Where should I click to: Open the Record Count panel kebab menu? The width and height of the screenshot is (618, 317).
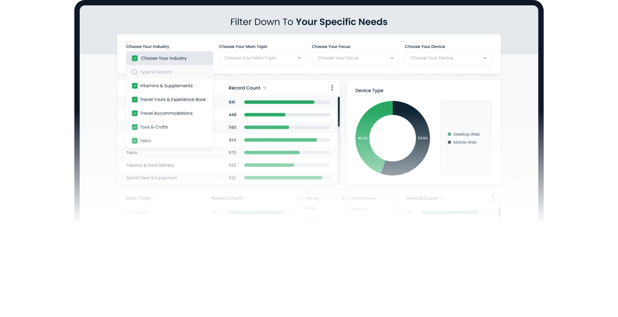(332, 88)
